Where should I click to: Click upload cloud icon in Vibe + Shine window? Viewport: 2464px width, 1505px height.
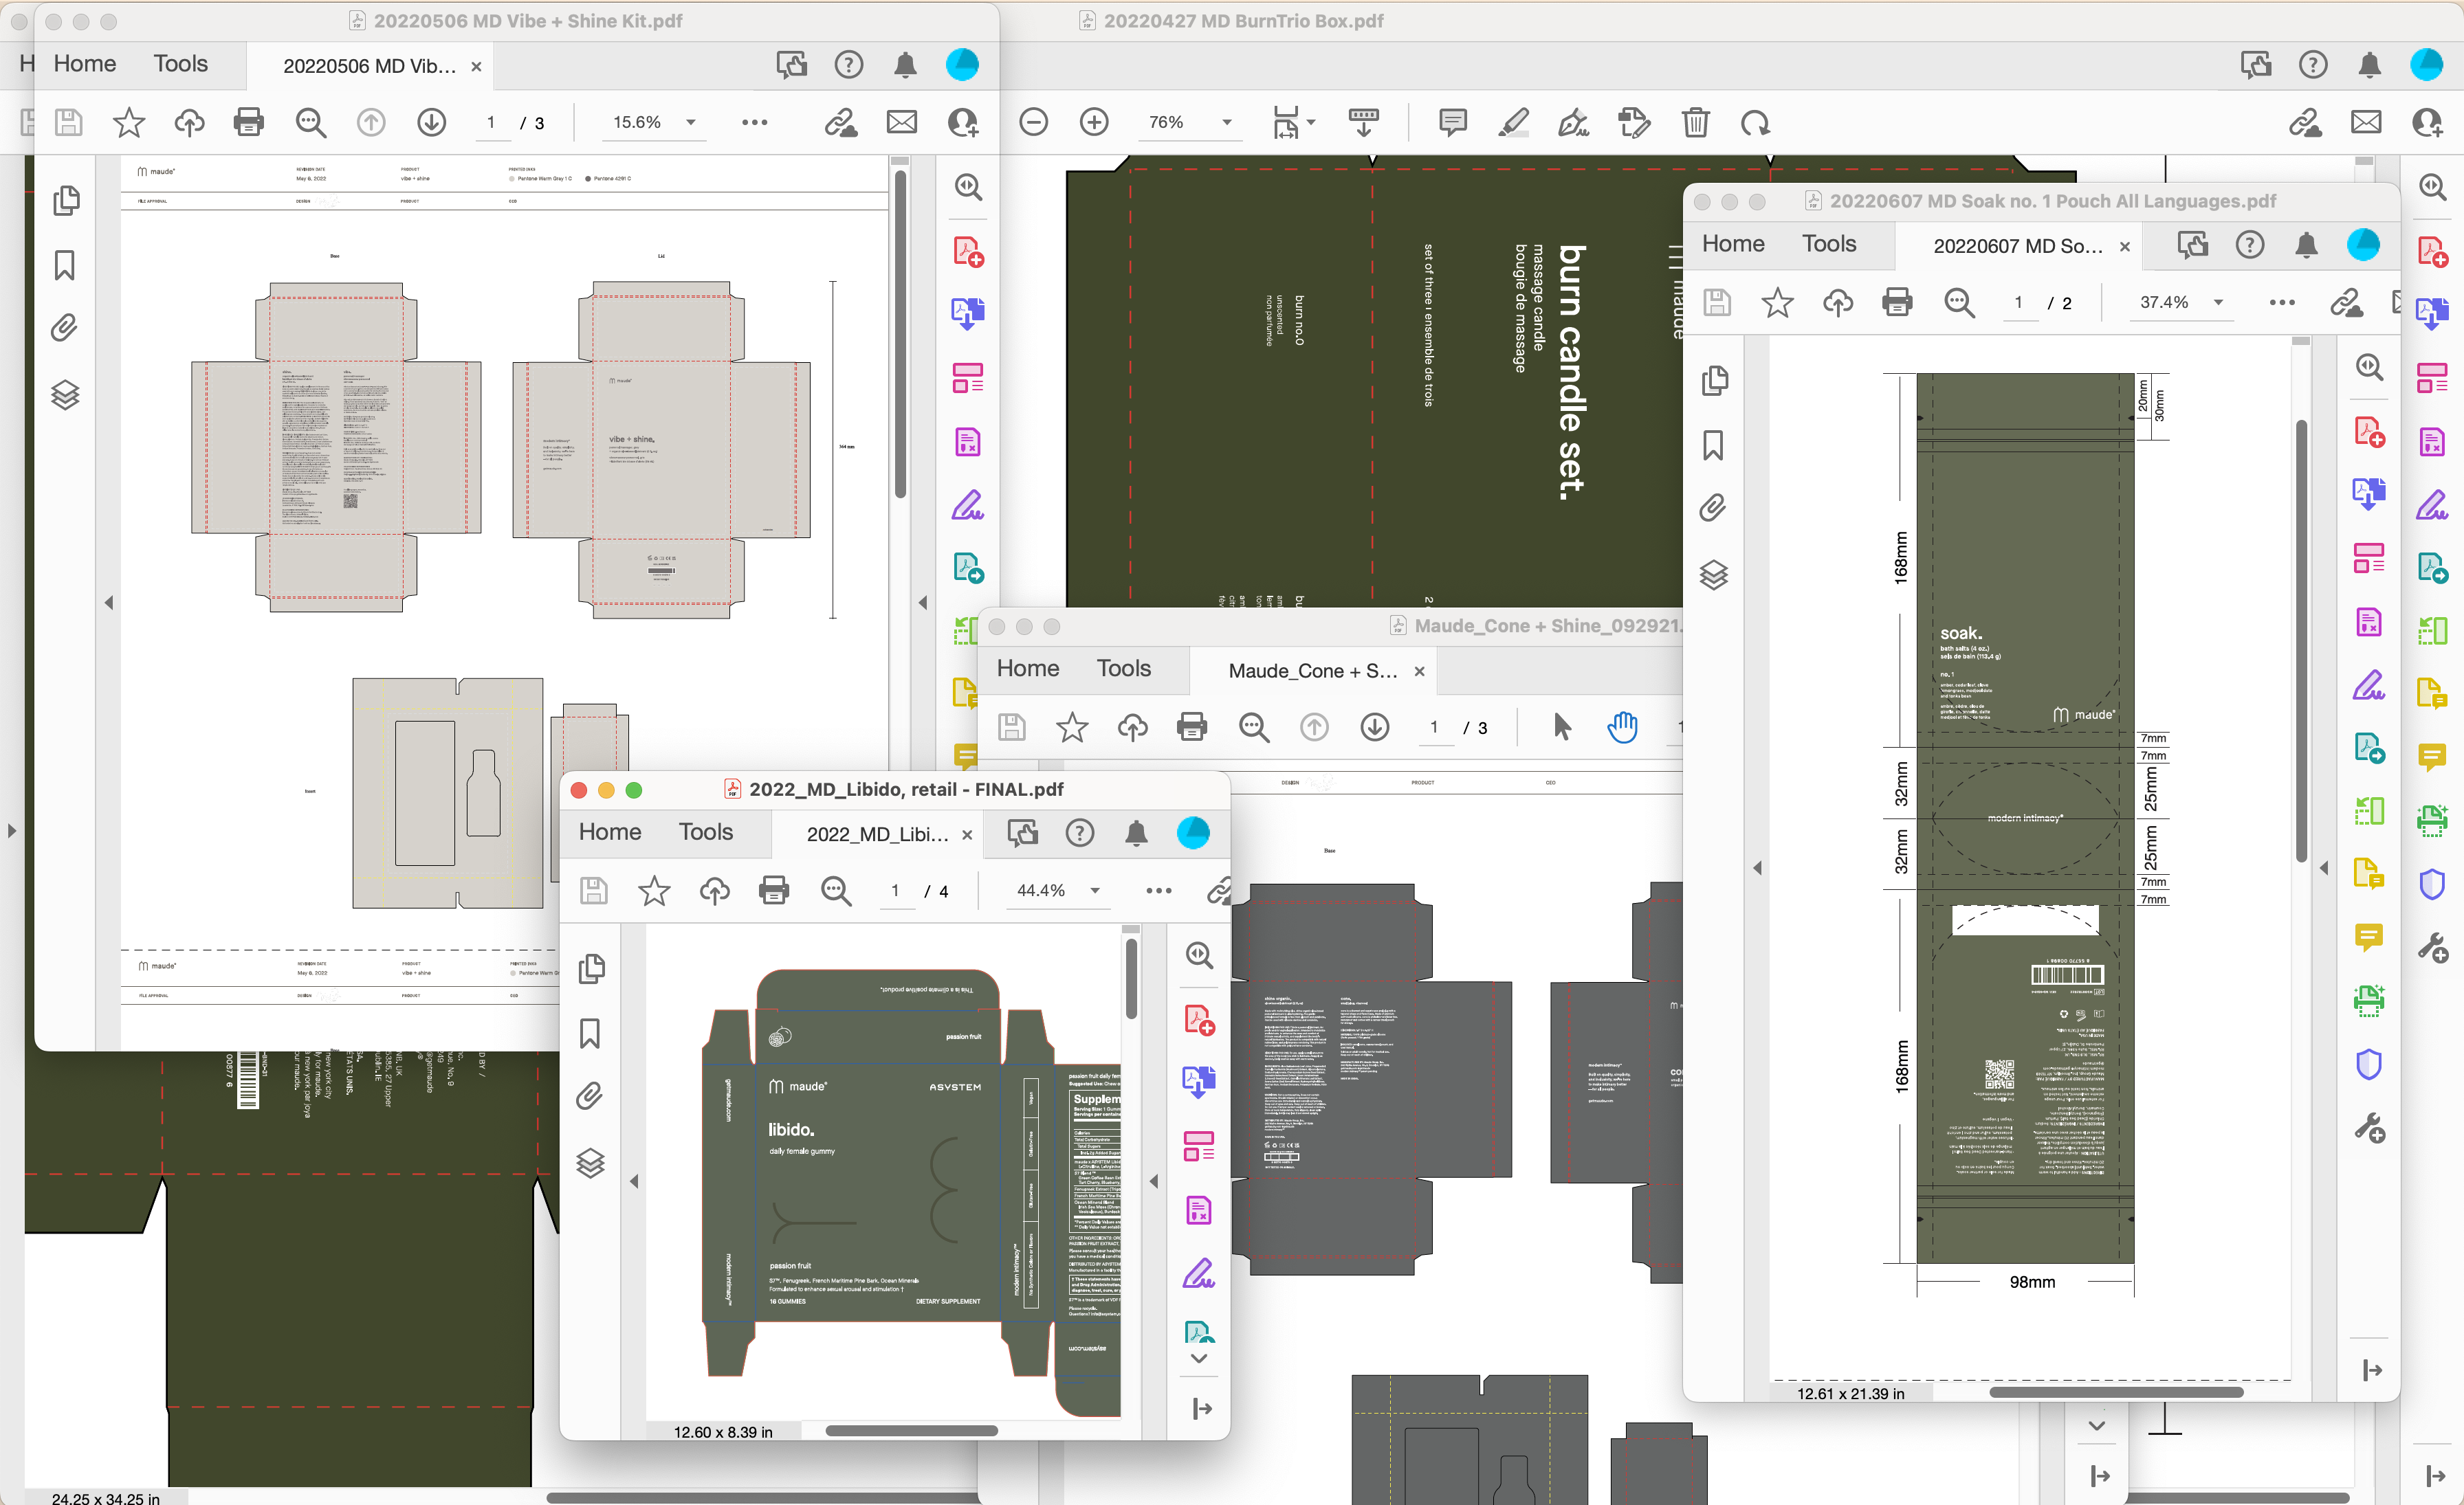pos(189,122)
